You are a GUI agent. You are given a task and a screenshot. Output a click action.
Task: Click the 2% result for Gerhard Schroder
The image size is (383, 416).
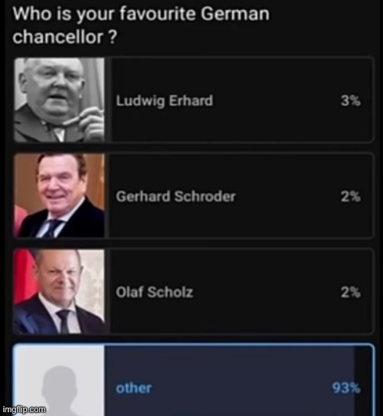(x=351, y=197)
